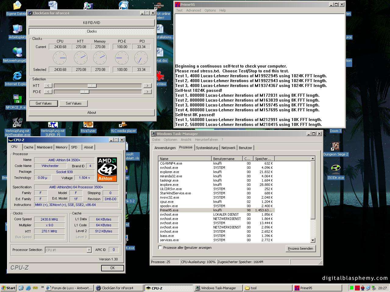Click the green square tray icon
Screen dimensions: 390x292
tap(352, 288)
